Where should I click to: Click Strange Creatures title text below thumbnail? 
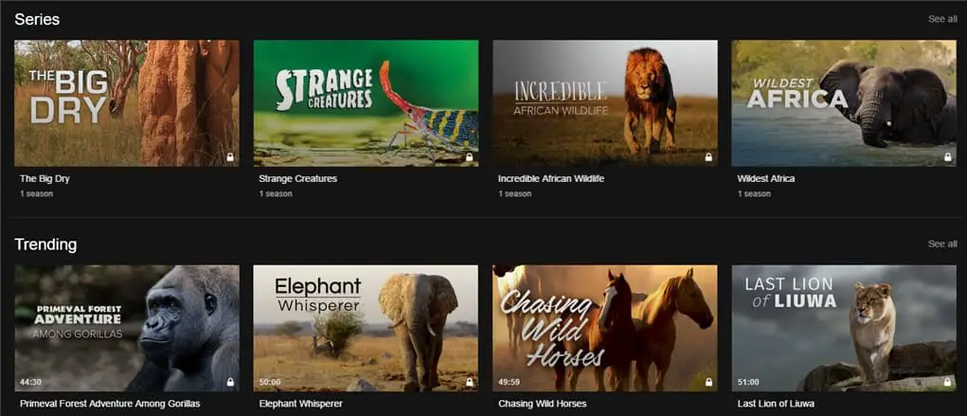click(x=298, y=178)
